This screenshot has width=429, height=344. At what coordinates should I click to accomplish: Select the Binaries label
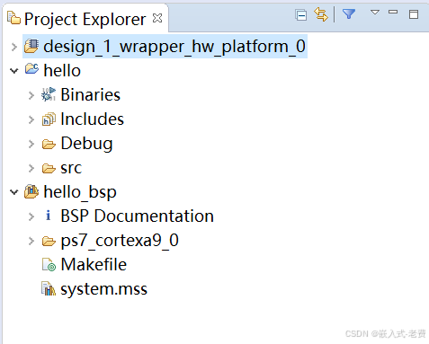(91, 95)
